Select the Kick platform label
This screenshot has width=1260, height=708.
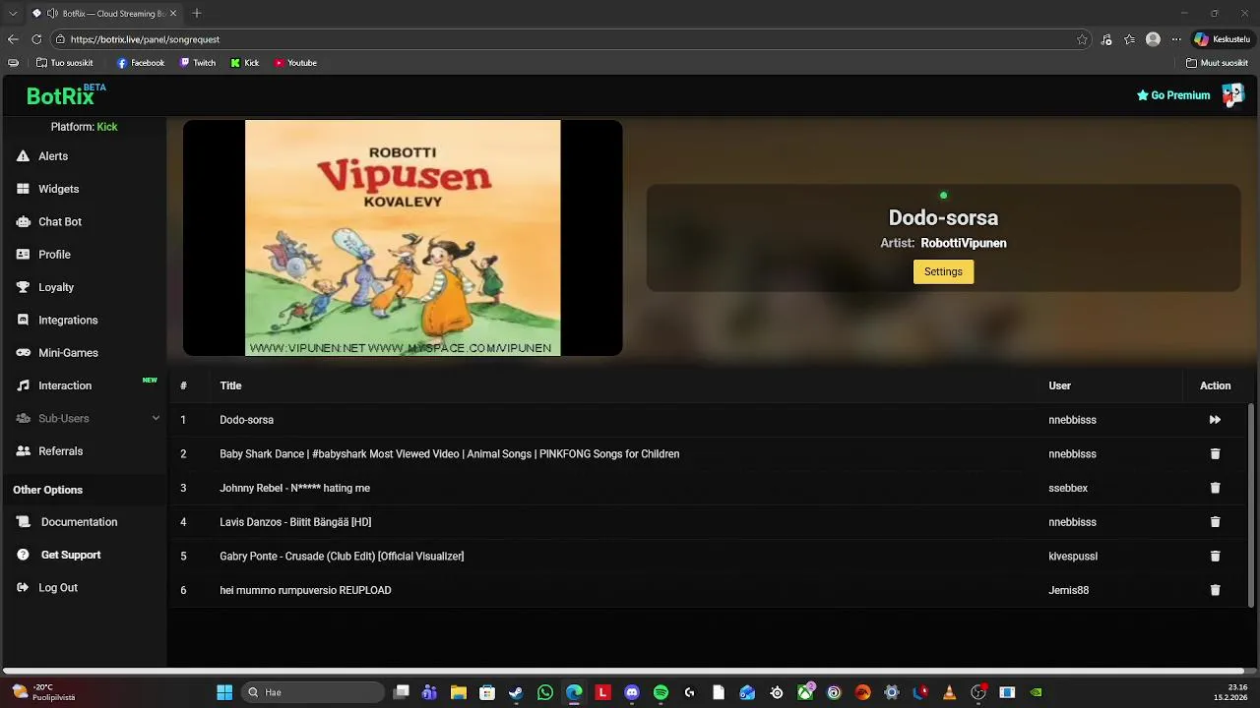[107, 127]
